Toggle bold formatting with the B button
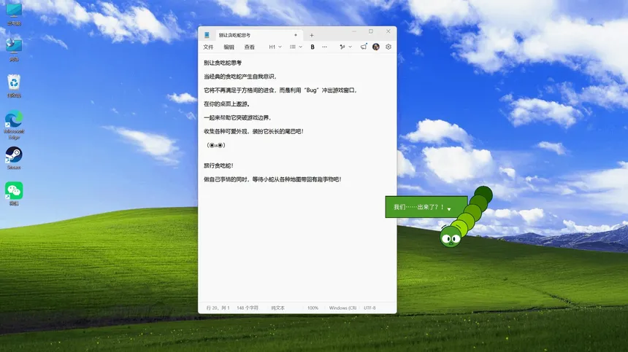The height and width of the screenshot is (352, 628). (x=313, y=47)
